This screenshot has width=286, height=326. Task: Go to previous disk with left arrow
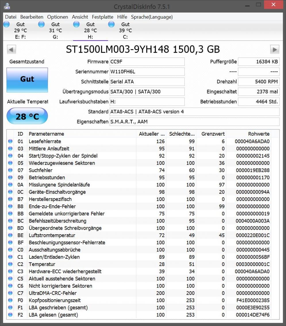(x=11, y=49)
